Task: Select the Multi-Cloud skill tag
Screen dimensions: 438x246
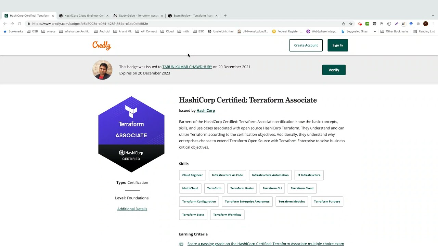Action: tap(190, 188)
